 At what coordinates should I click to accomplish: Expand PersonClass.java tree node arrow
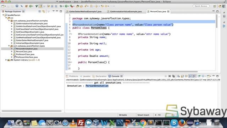12,51
